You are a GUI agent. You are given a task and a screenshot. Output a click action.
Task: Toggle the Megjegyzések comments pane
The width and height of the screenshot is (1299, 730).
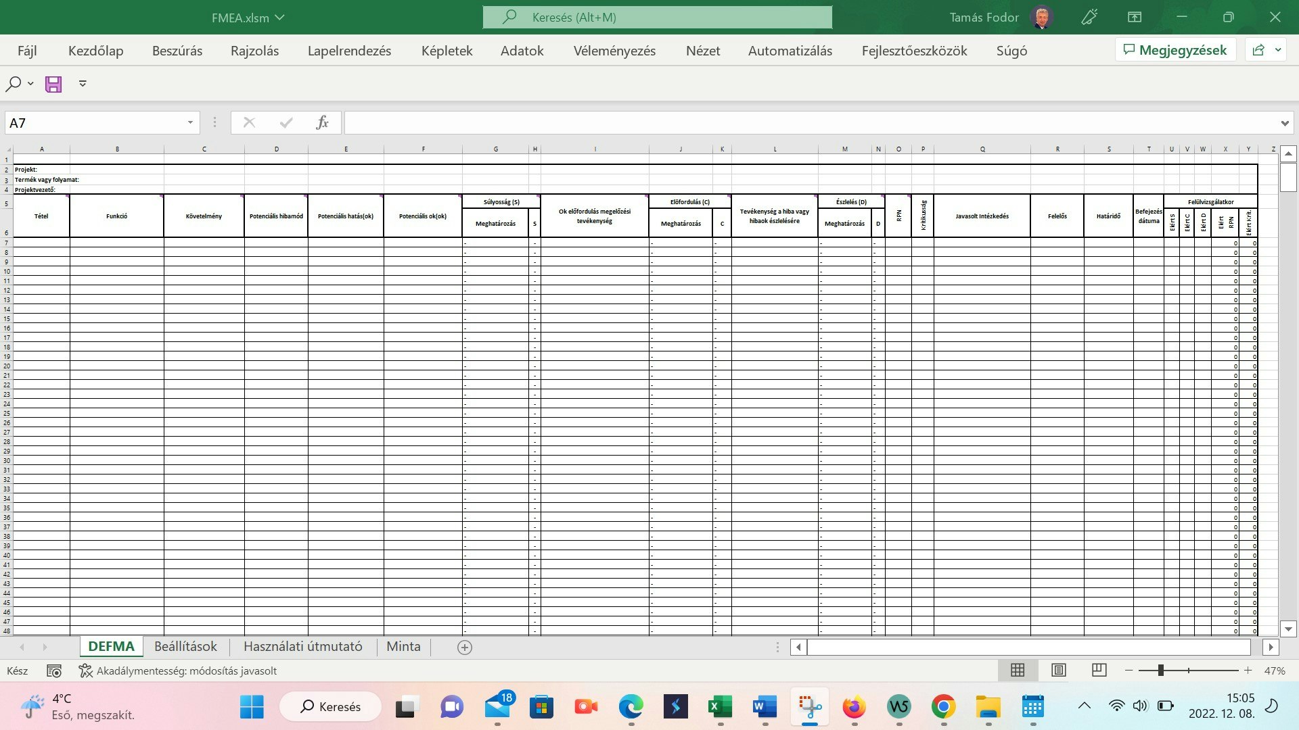[1176, 49]
